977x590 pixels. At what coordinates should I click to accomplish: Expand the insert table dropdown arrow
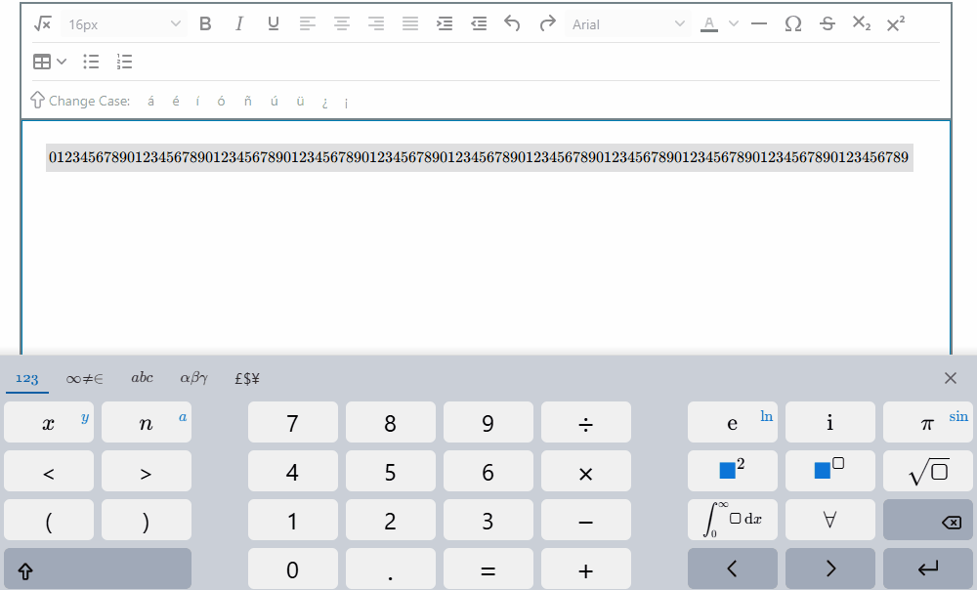pos(61,62)
